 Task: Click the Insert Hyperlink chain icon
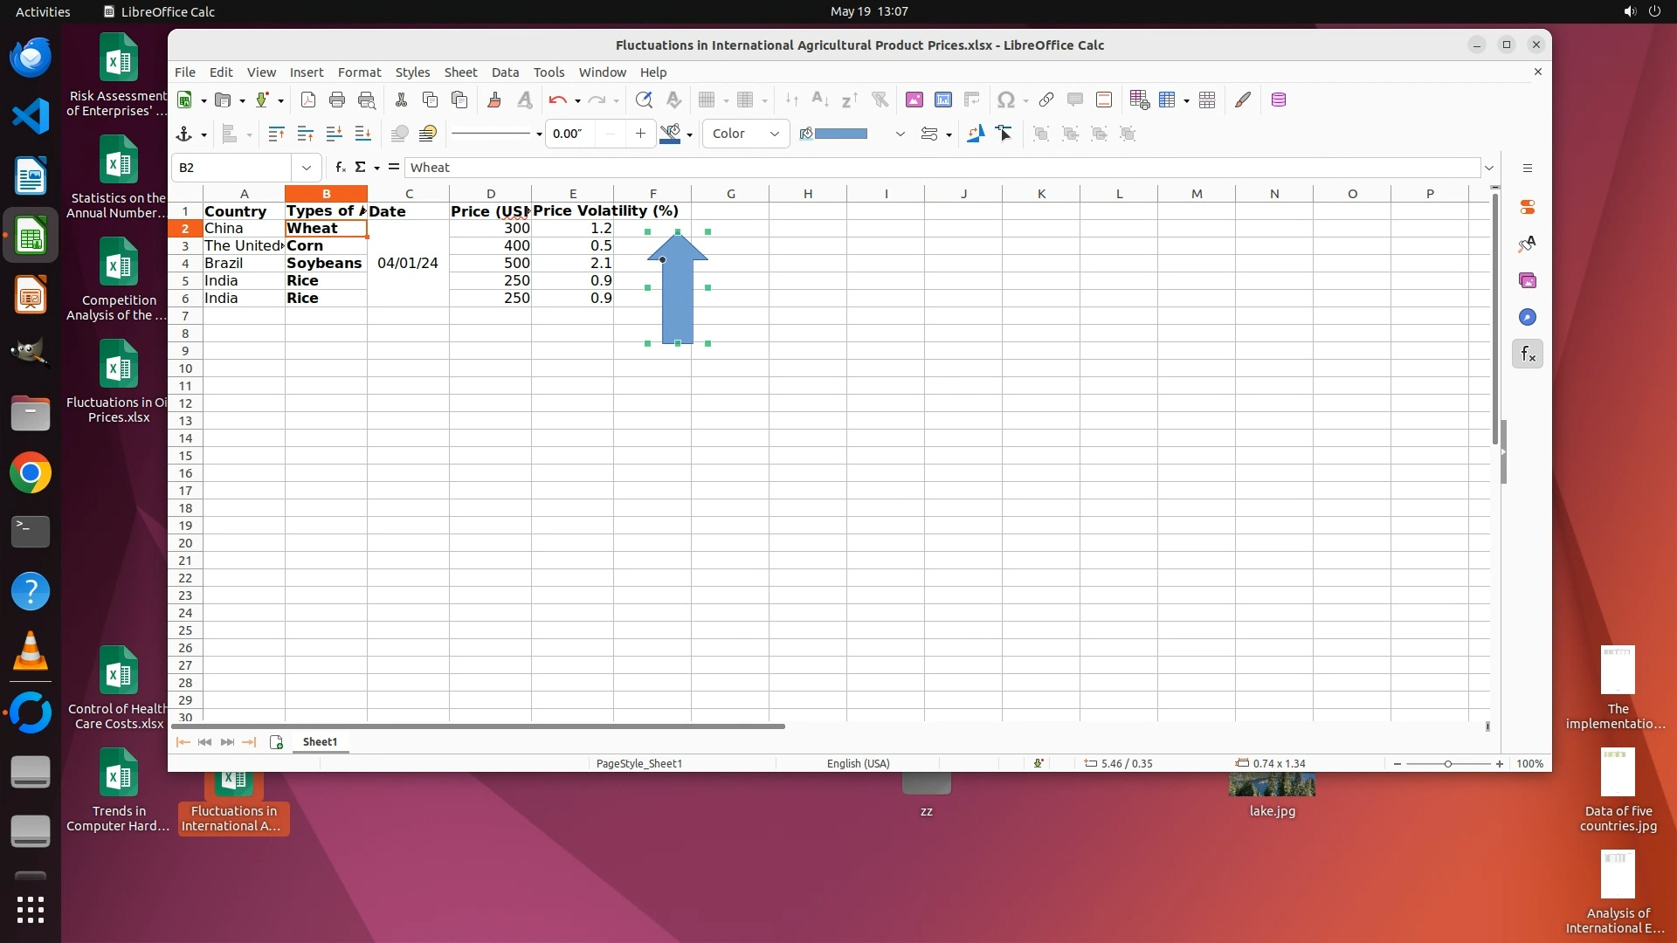pyautogui.click(x=1046, y=100)
